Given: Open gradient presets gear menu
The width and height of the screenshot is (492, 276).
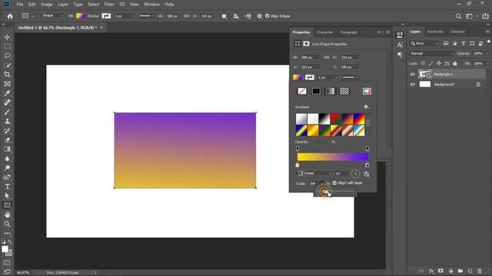Looking at the screenshot, I should point(366,107).
